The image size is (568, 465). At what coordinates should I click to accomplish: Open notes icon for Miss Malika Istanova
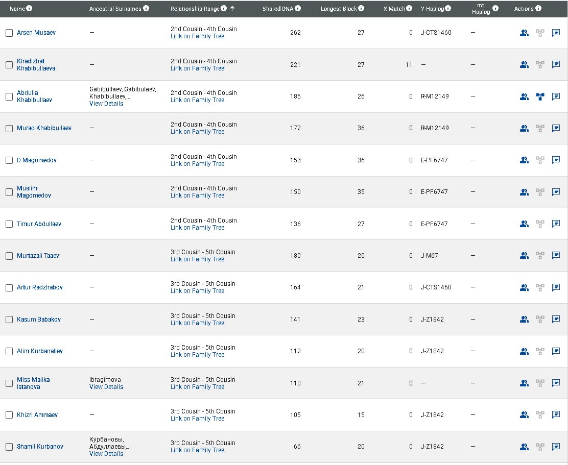coord(556,383)
